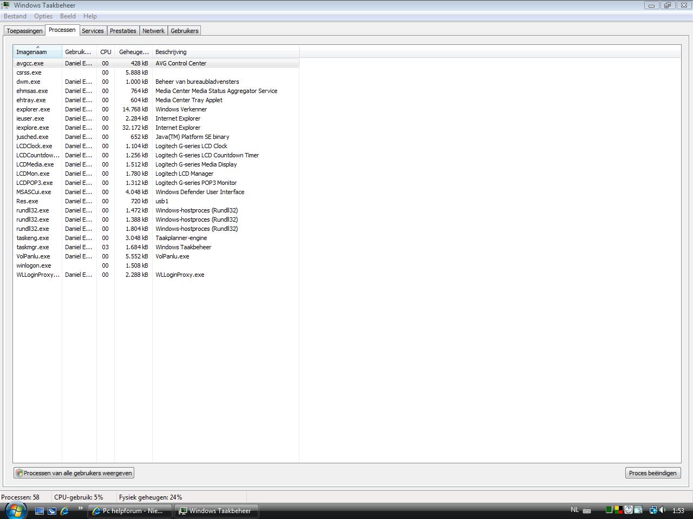The height and width of the screenshot is (519, 693).
Task: Select the explorer.exe process row
Action: [x=156, y=109]
